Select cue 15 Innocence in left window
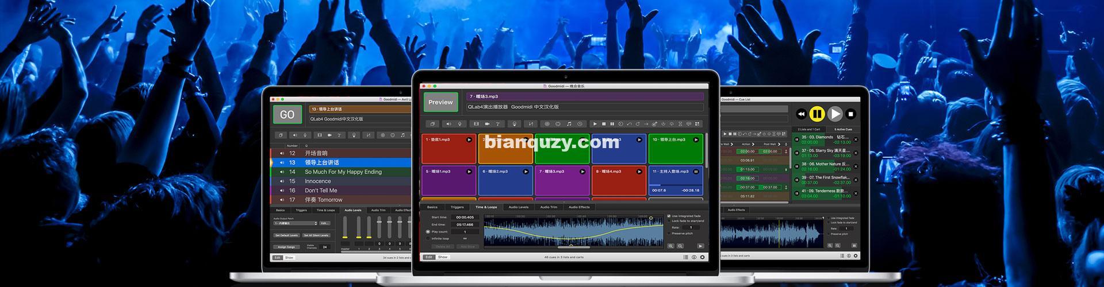Viewport: 1104px width, 287px height. (341, 181)
